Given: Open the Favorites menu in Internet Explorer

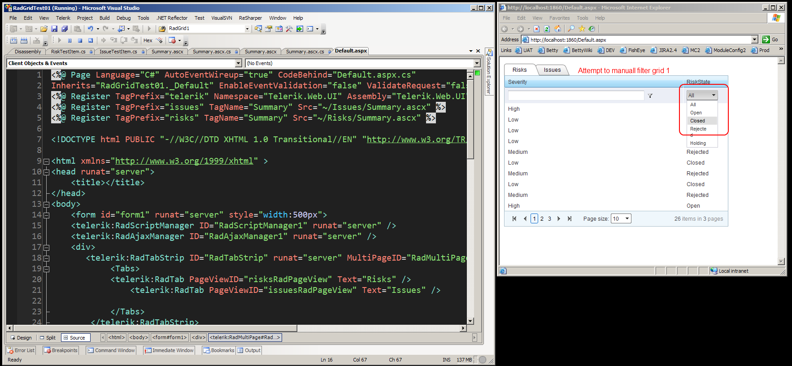Looking at the screenshot, I should [559, 18].
